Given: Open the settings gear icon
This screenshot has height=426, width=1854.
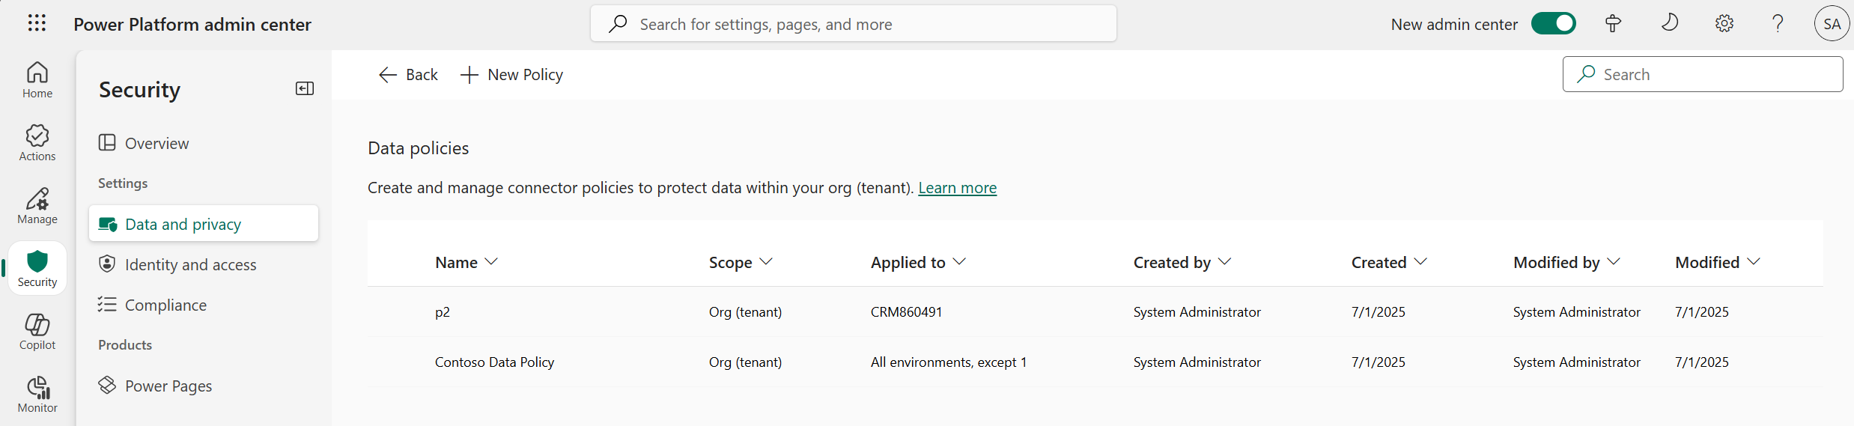Looking at the screenshot, I should pyautogui.click(x=1724, y=24).
